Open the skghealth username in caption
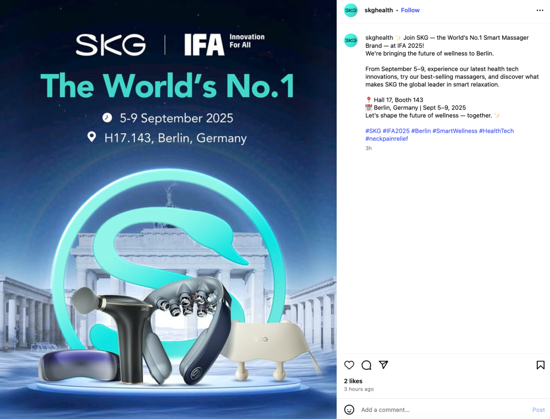Image resolution: width=550 pixels, height=419 pixels. coord(379,38)
